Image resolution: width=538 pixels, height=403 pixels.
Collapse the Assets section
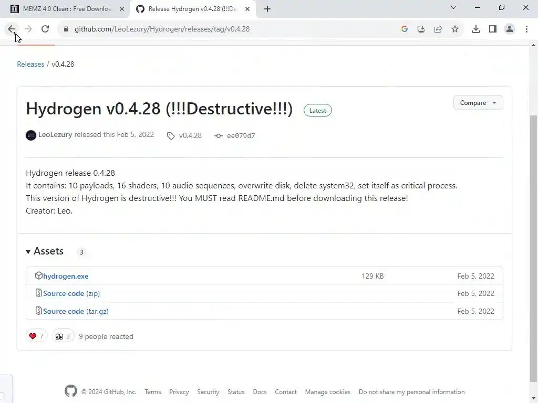pos(45,251)
